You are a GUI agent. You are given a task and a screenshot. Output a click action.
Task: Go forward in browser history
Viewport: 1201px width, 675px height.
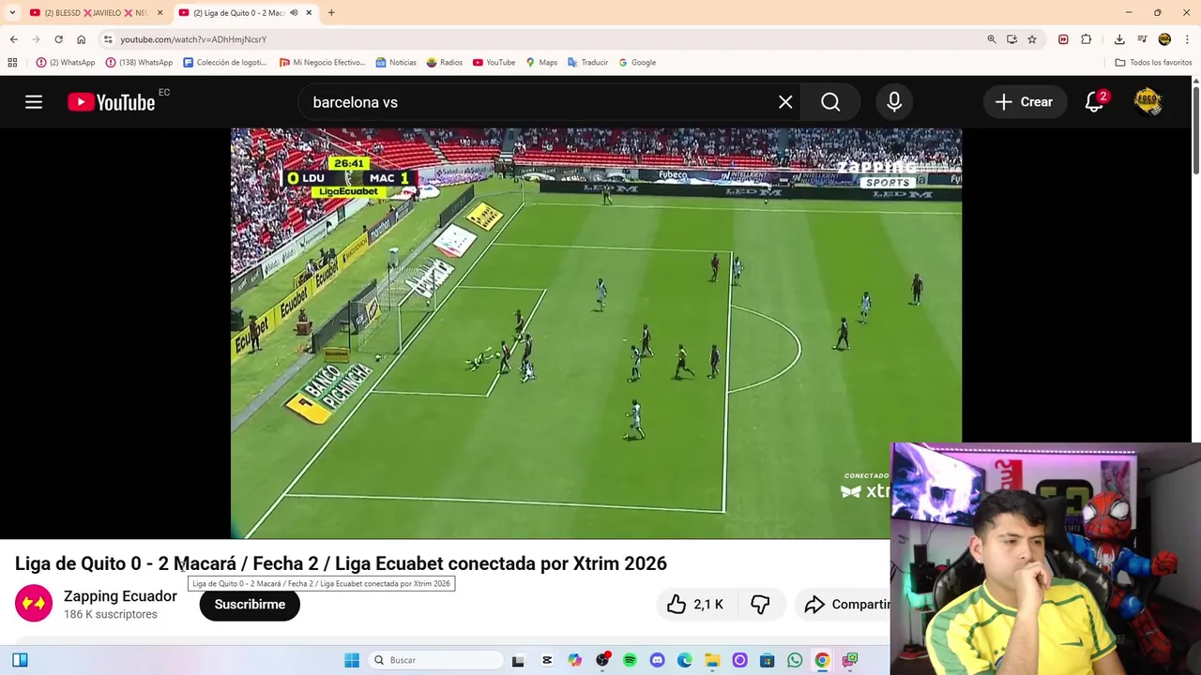click(36, 39)
